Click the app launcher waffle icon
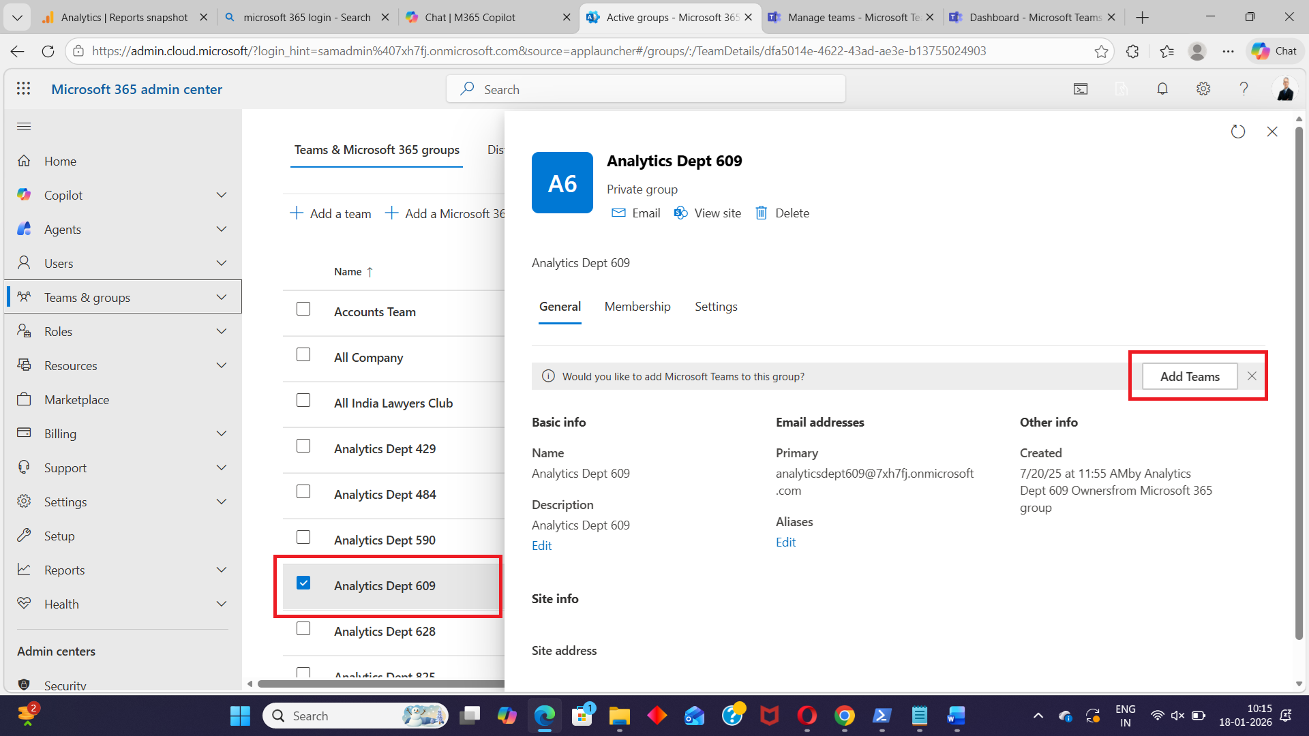 click(24, 89)
